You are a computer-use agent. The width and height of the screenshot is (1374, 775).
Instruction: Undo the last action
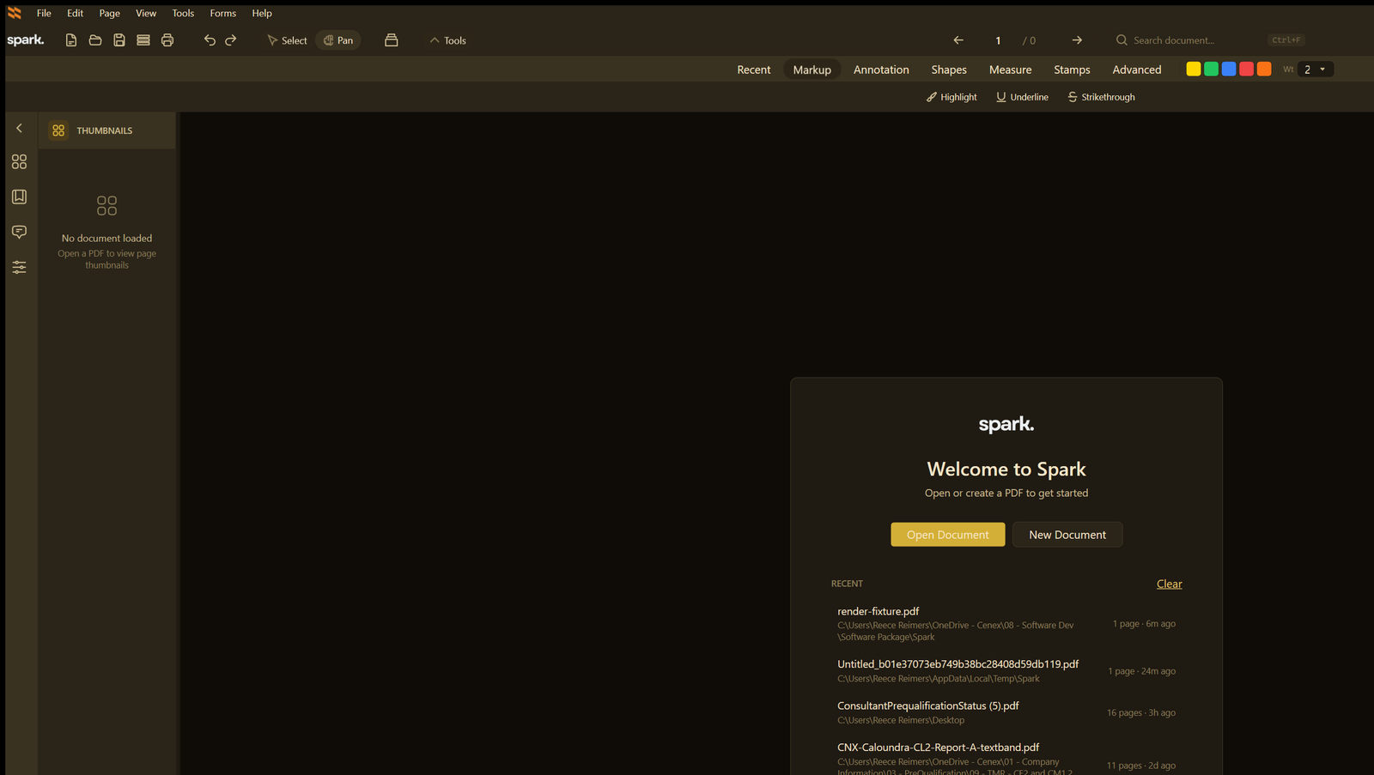(x=210, y=40)
